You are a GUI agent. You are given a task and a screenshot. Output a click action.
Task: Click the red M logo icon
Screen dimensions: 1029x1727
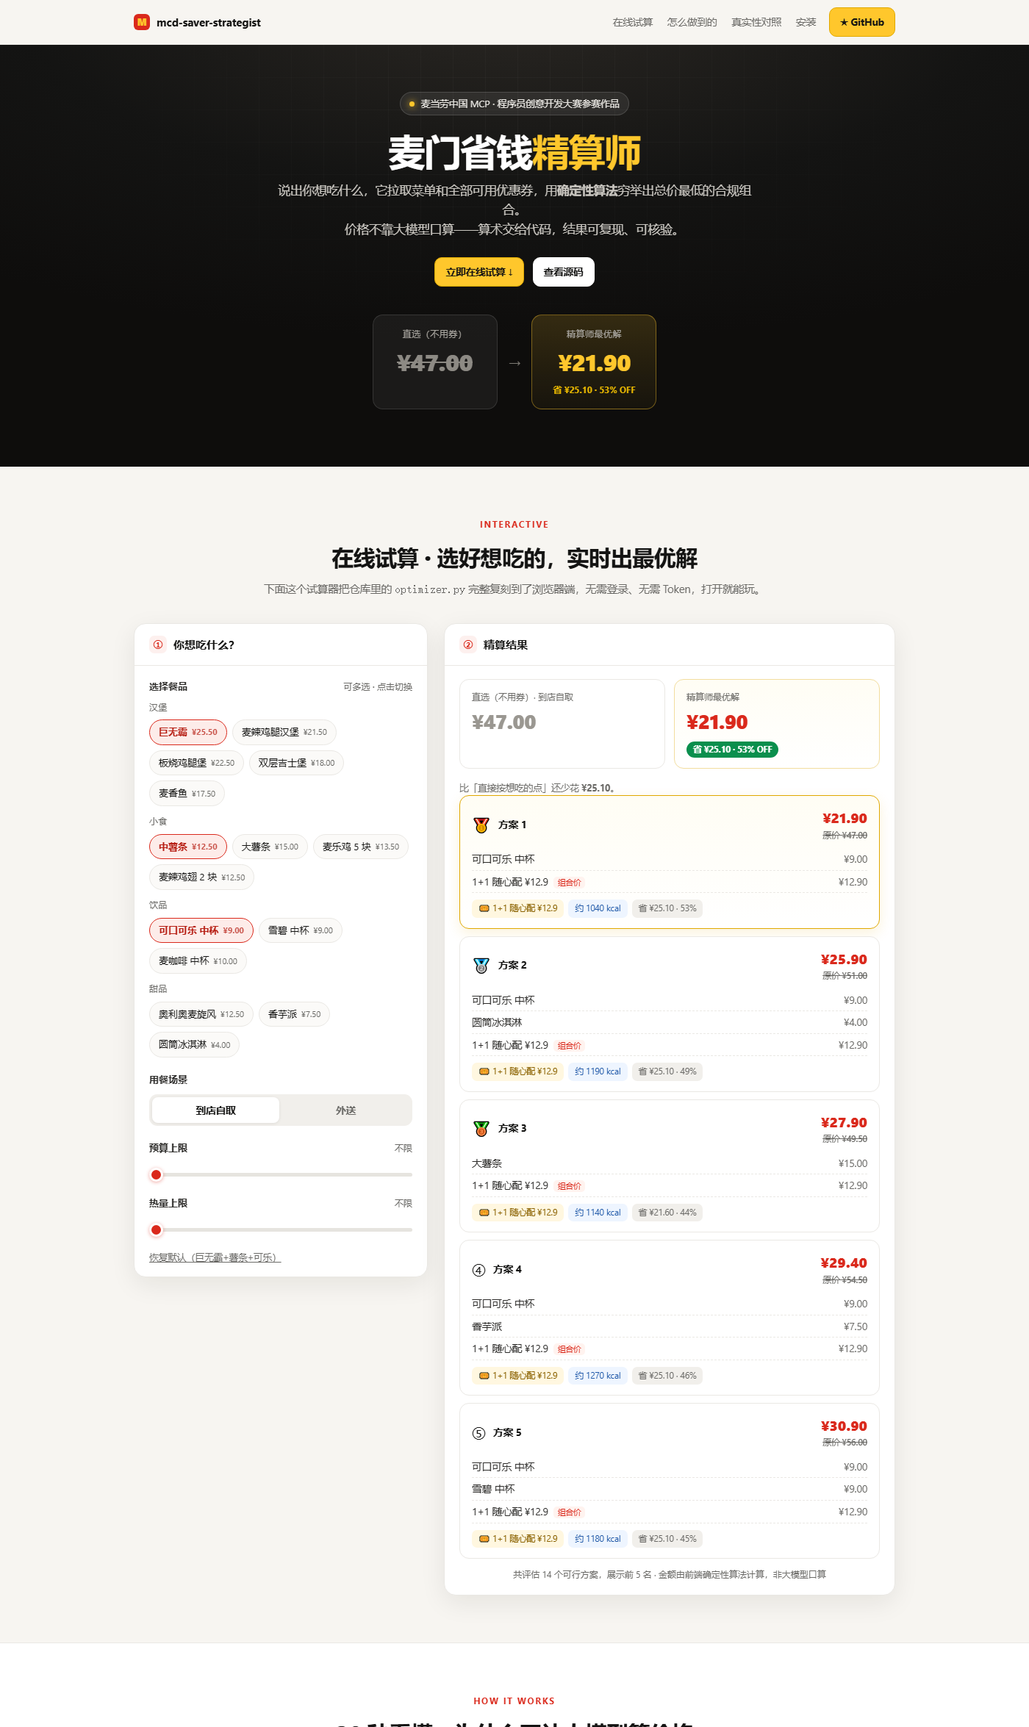coord(142,22)
